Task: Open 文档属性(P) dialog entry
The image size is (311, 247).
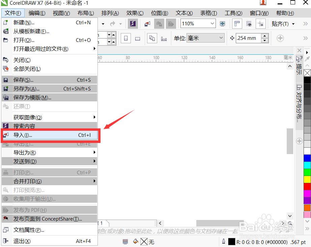Action: coord(49,230)
